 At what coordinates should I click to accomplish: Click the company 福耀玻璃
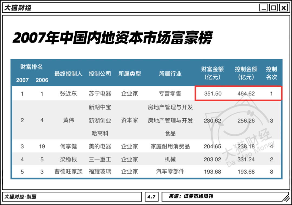click(x=100, y=171)
